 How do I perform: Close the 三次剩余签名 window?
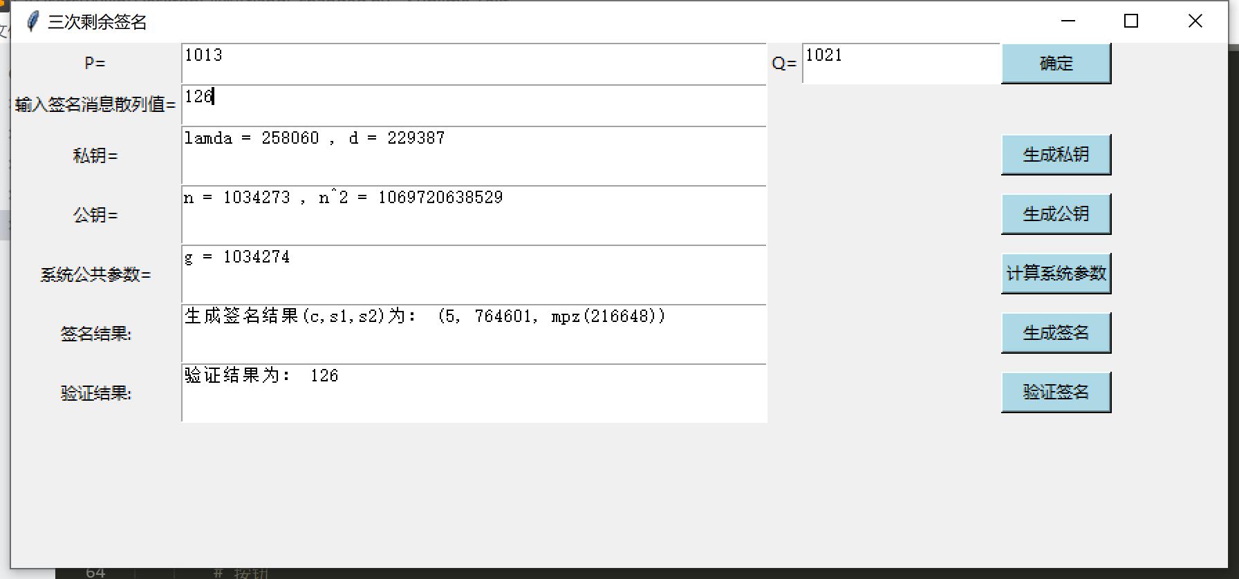tap(1195, 21)
